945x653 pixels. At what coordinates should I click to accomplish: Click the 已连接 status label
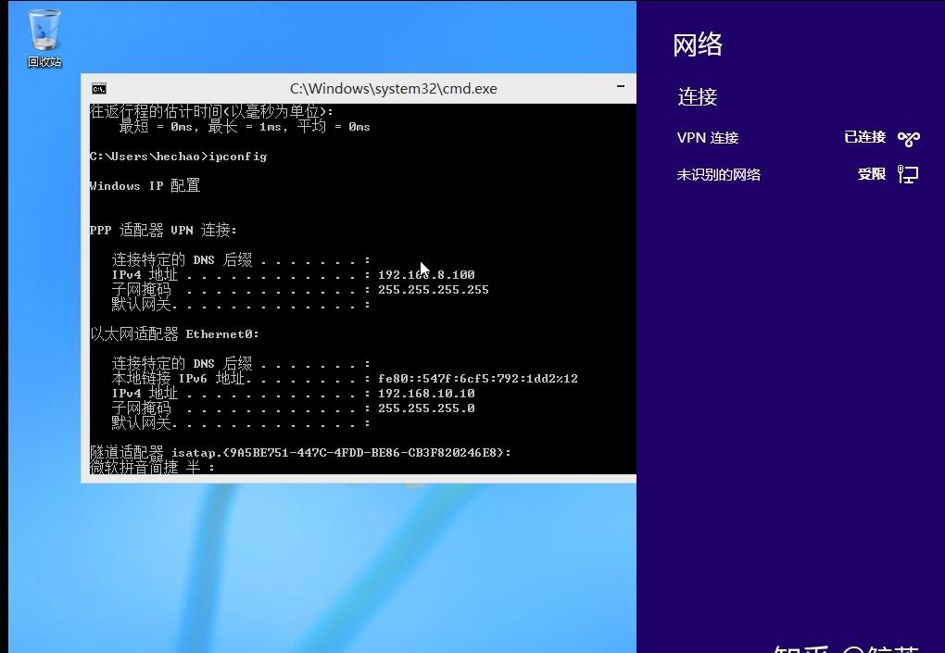[x=864, y=137]
